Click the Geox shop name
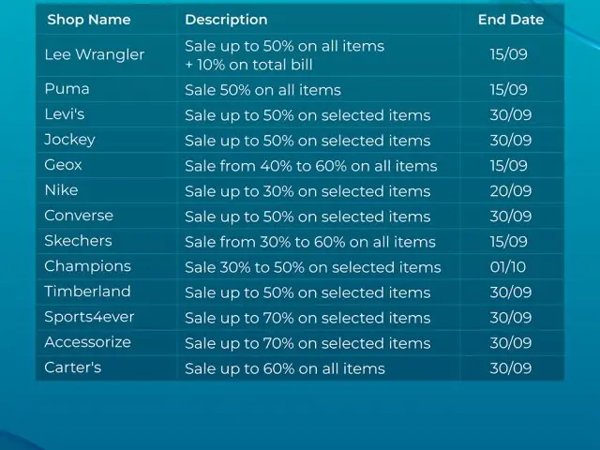The image size is (600, 450). (x=63, y=165)
